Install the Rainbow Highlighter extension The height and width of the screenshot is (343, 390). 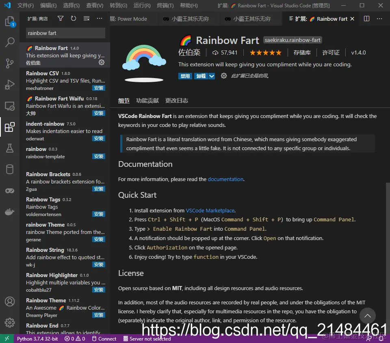[99, 290]
